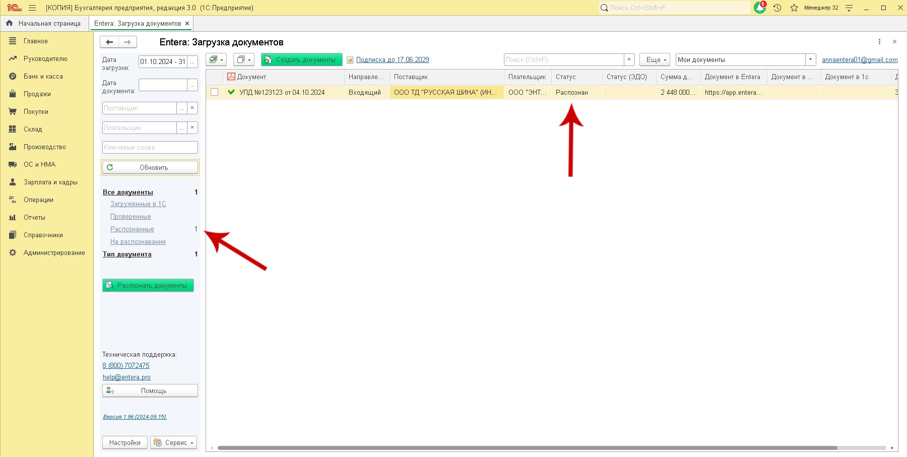Open the Склад section
Screen dimensions: 907x457
pyautogui.click(x=32, y=129)
